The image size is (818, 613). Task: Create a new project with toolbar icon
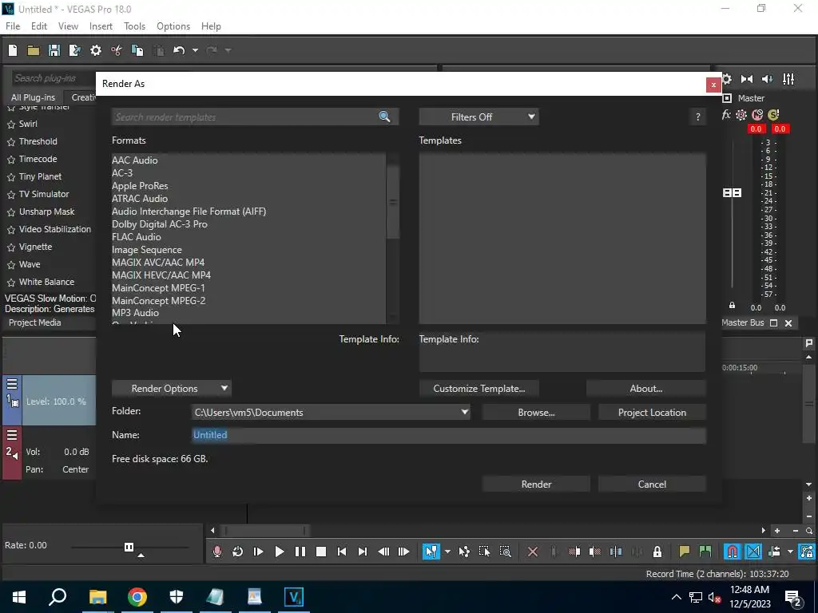[x=13, y=50]
